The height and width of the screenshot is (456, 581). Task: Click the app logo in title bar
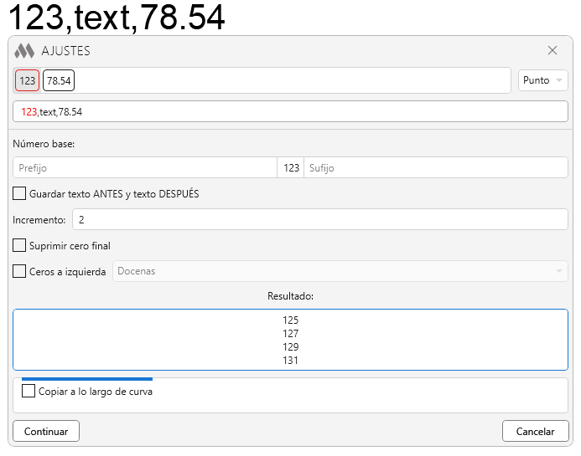(x=24, y=50)
